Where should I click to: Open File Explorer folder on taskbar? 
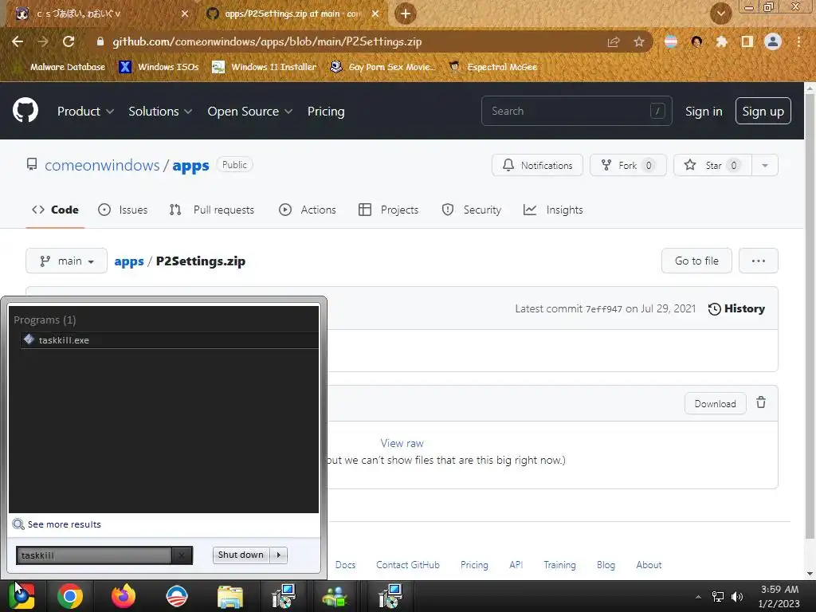(x=230, y=596)
